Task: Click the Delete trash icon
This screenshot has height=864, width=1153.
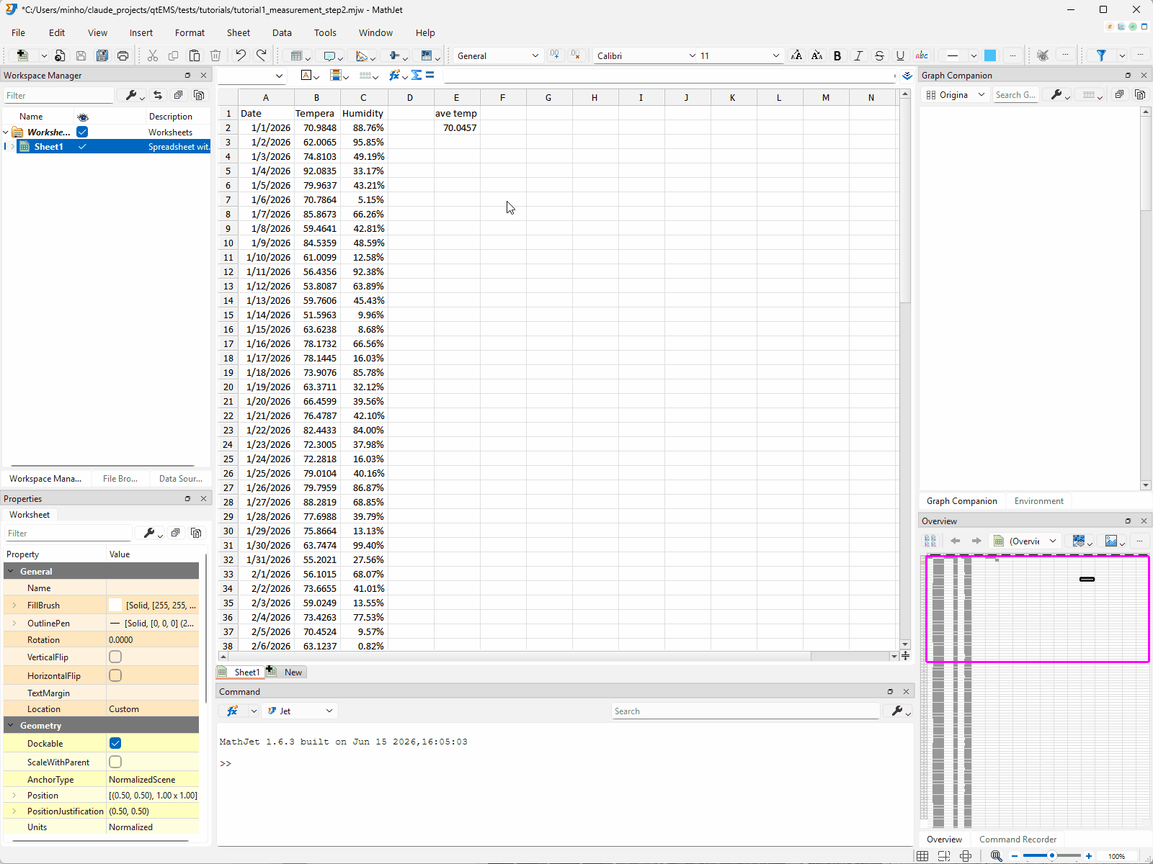Action: point(215,55)
